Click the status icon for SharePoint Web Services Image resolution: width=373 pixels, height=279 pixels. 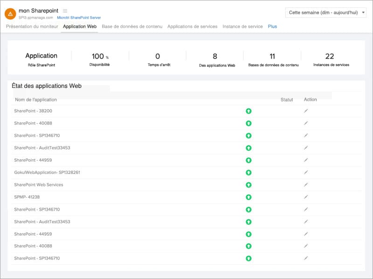(x=249, y=185)
